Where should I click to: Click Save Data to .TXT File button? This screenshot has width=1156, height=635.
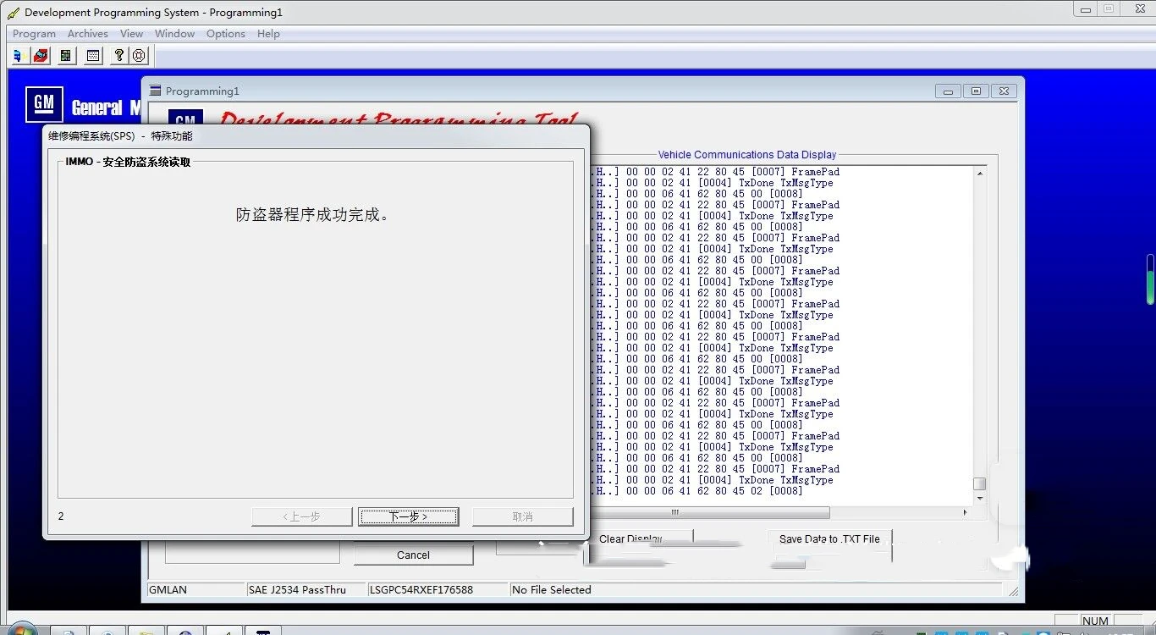(829, 538)
